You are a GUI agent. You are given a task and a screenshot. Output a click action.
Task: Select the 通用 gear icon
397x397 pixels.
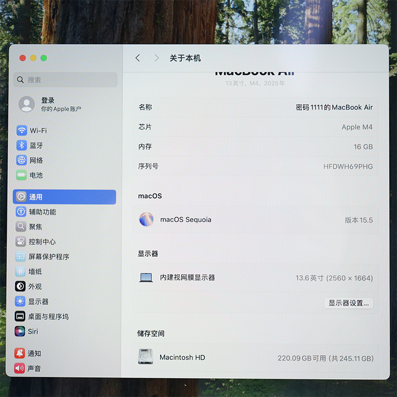point(21,197)
